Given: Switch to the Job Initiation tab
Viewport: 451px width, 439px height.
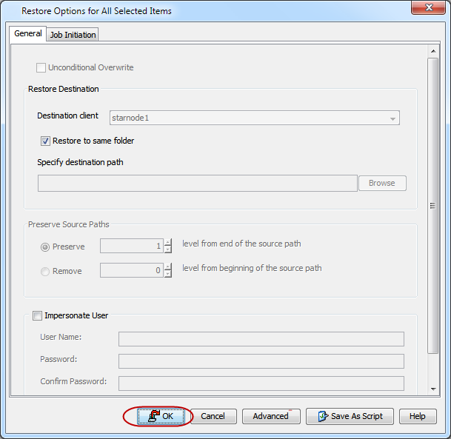Looking at the screenshot, I should click(x=73, y=35).
